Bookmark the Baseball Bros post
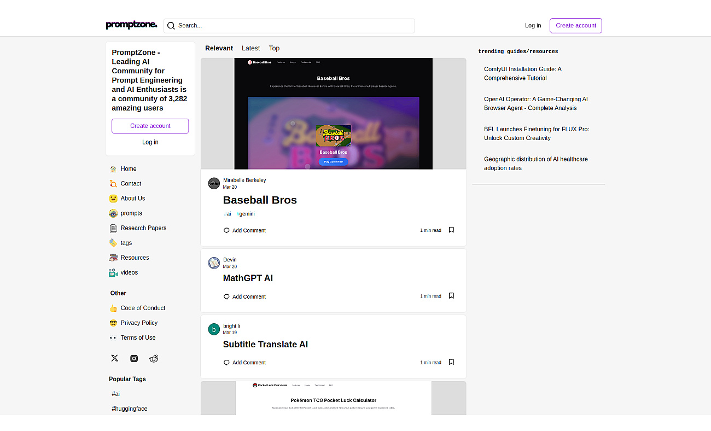The image size is (711, 431). tap(451, 230)
